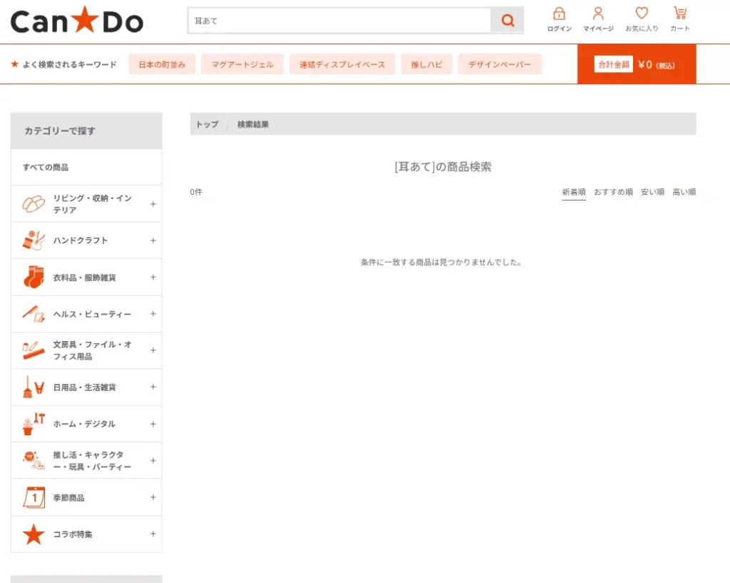
Task: Open すべての商品 in the sidebar
Action: click(44, 166)
